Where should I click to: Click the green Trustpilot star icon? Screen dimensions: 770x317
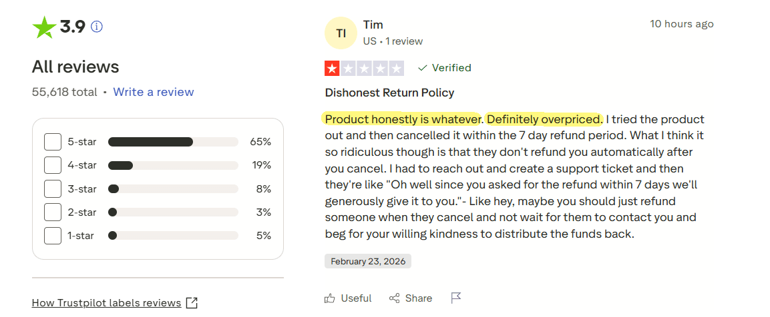44,27
